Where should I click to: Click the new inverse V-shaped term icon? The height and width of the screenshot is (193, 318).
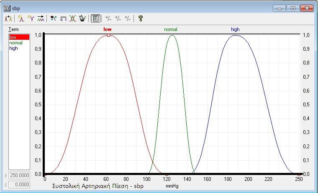coord(31,18)
